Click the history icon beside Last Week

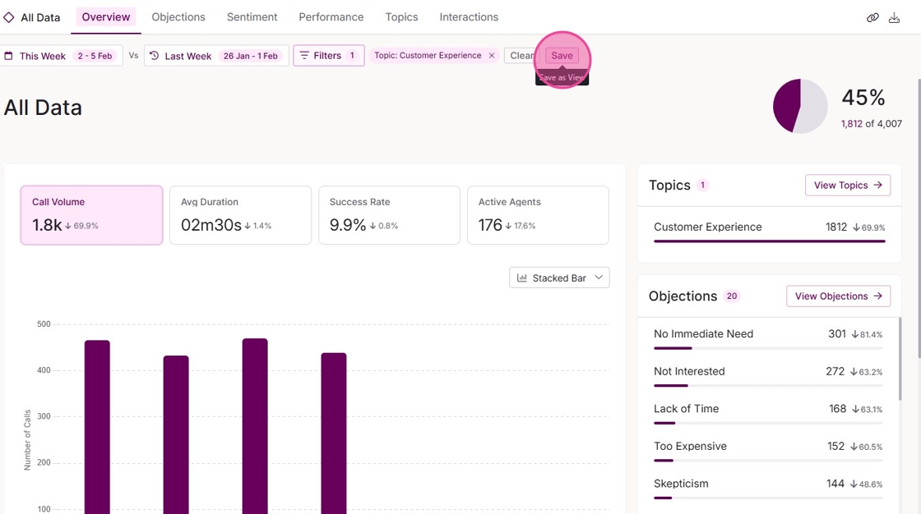155,56
